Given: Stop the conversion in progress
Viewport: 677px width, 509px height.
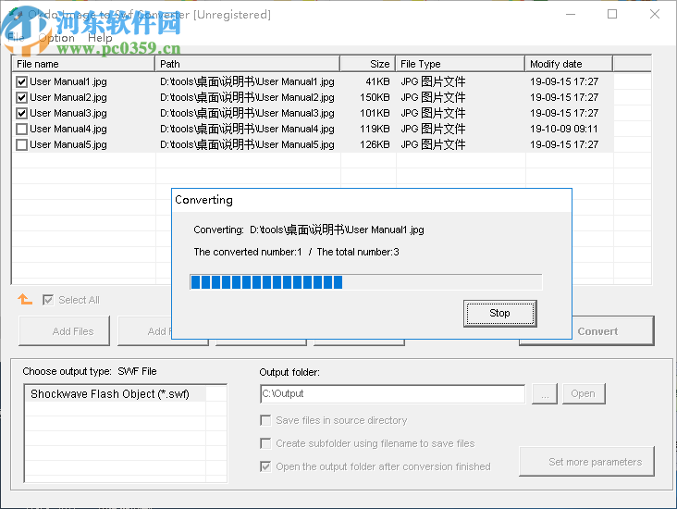Looking at the screenshot, I should [x=500, y=313].
